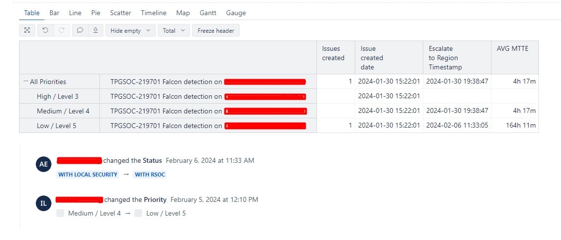561x240 pixels.
Task: Open the Timeline tab
Action: click(x=153, y=13)
